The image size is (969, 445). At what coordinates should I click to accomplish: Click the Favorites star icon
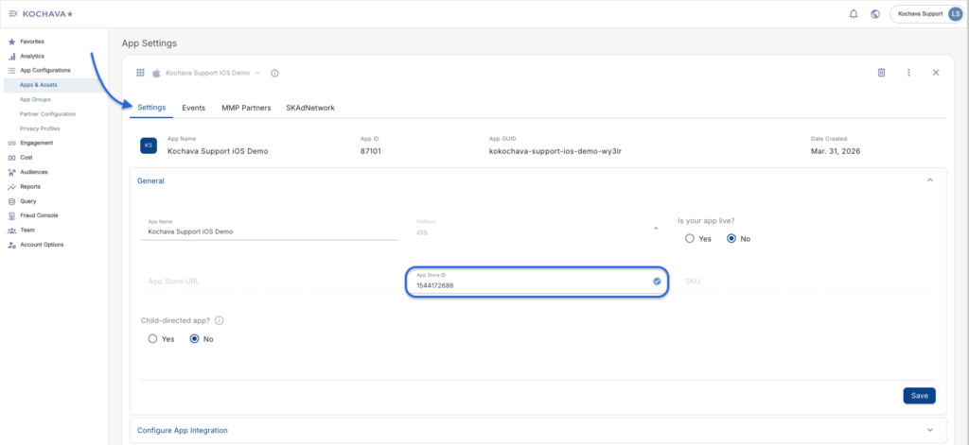(11, 42)
